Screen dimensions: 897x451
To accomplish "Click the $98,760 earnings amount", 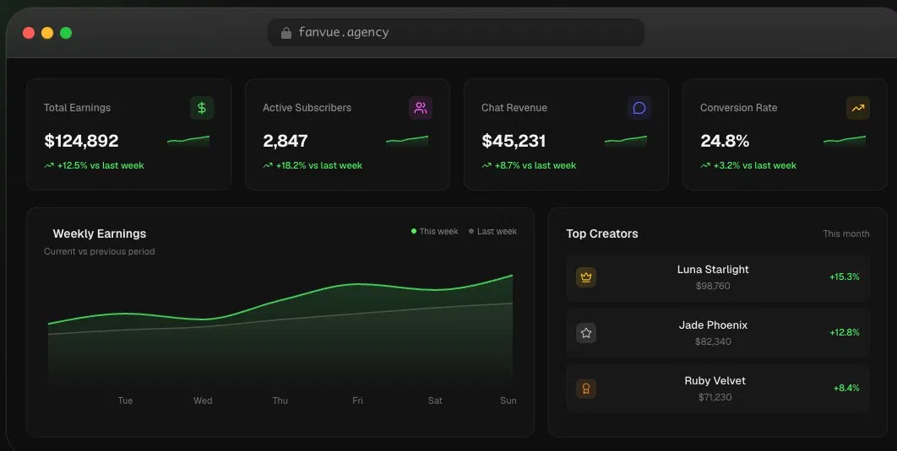I will point(713,286).
